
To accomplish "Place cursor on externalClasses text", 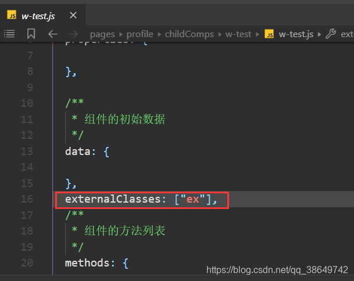I will (113, 199).
